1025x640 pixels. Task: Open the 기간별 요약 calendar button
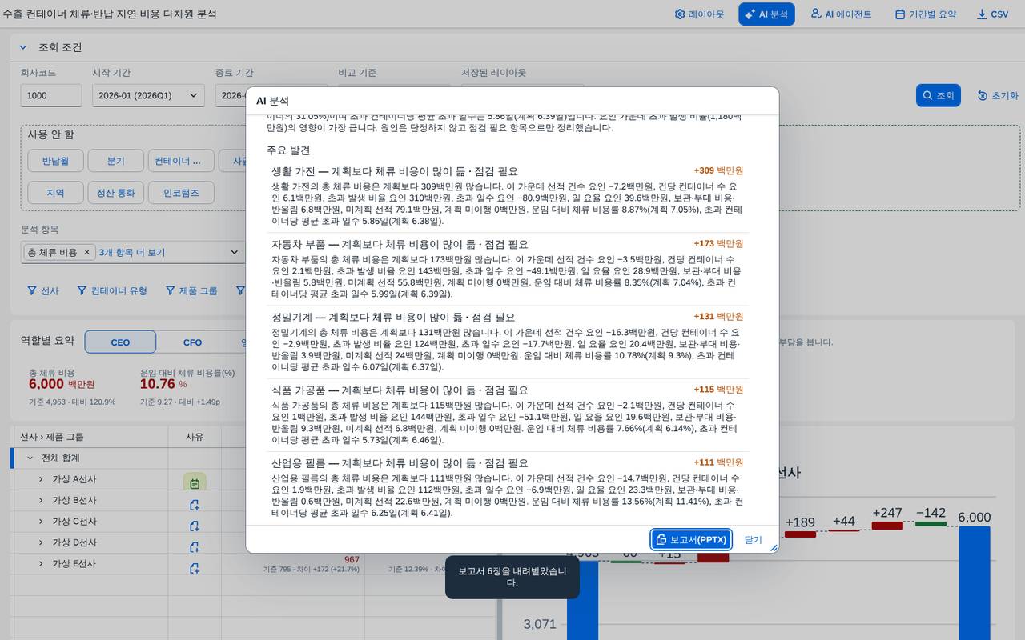click(x=925, y=14)
